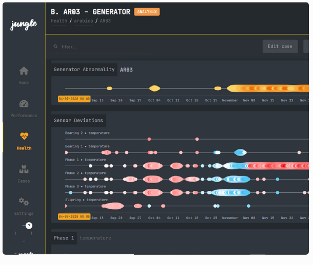Click the orange ANALYSIS status badge
313x265 pixels.
tap(147, 12)
